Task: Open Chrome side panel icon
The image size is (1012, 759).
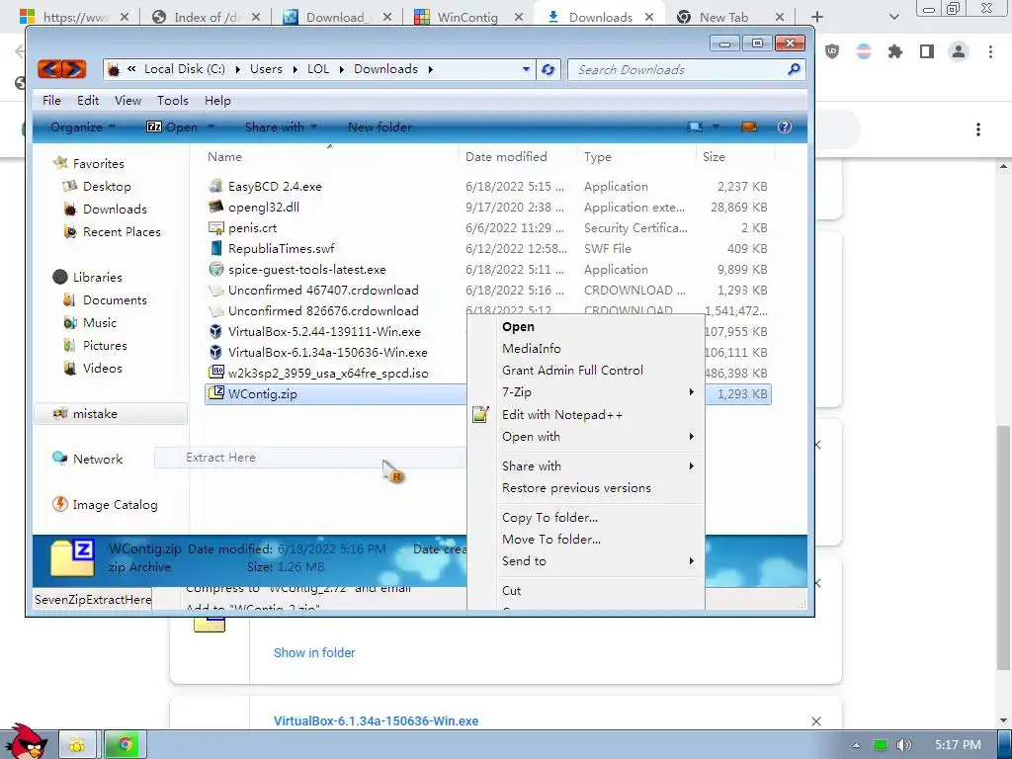Action: pyautogui.click(x=927, y=51)
